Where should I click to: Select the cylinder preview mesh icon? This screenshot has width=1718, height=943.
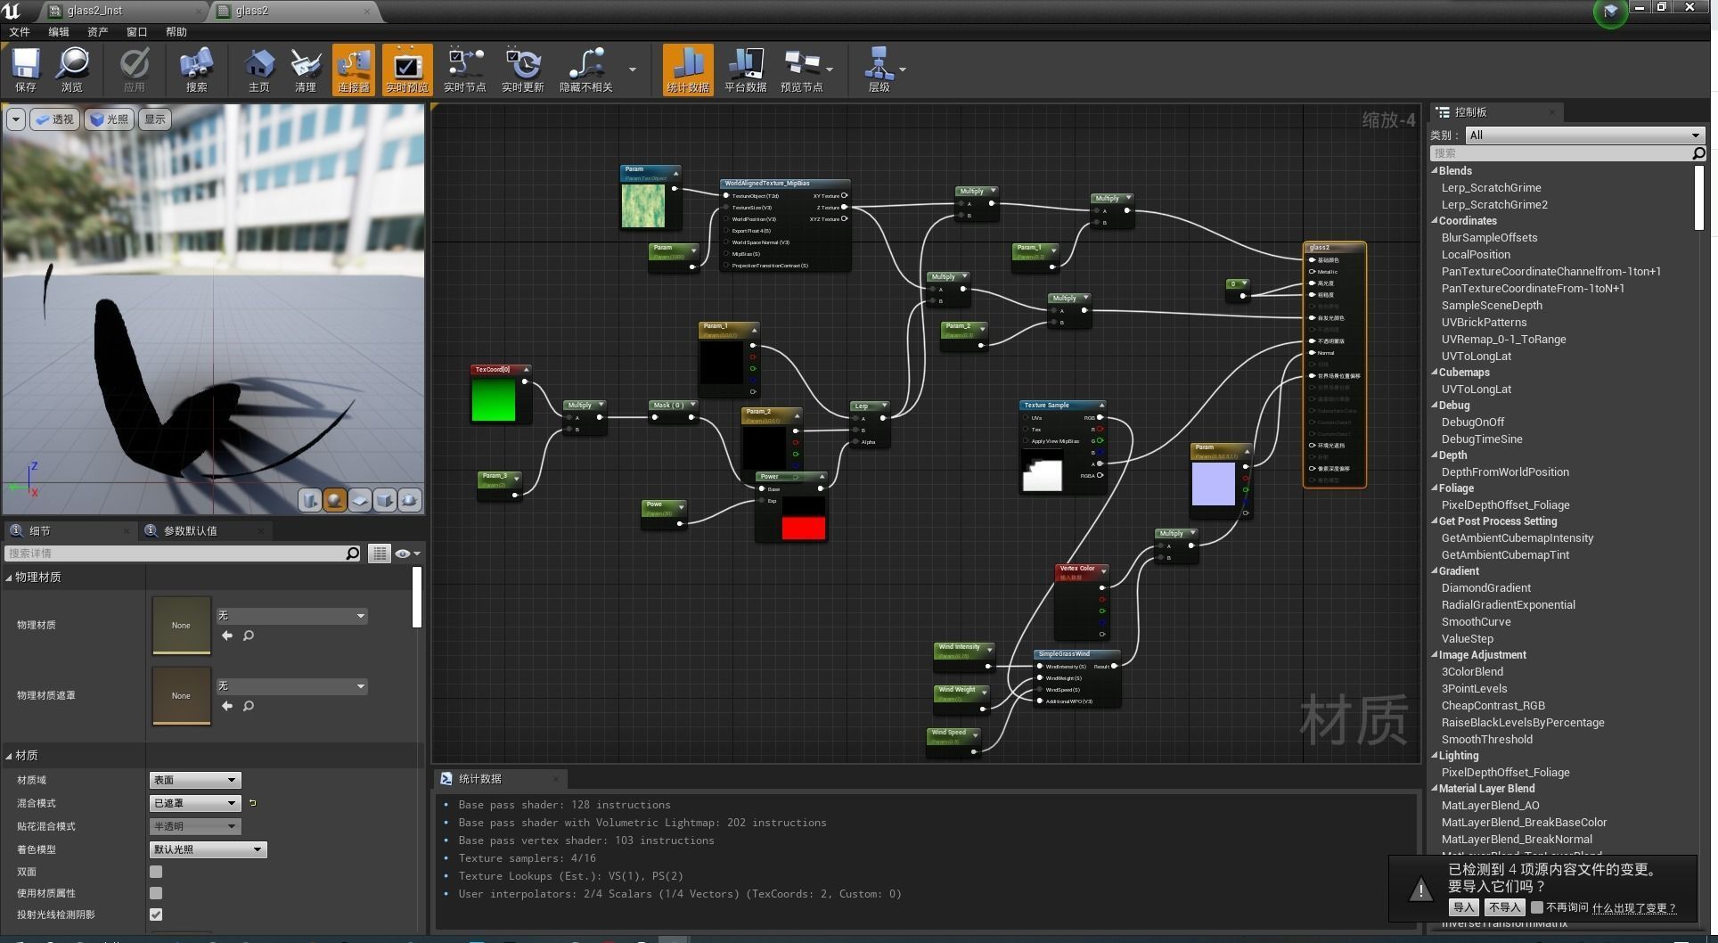309,500
